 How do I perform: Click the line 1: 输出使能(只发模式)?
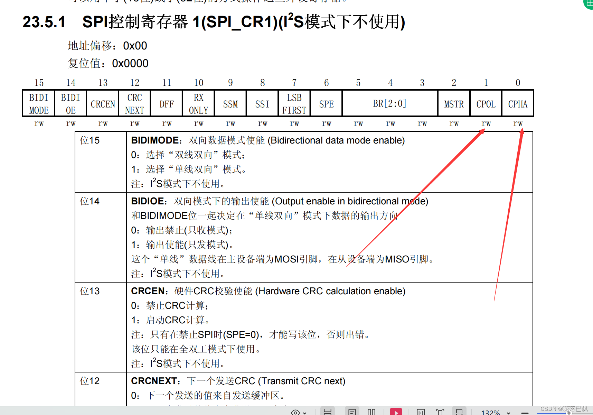click(182, 245)
